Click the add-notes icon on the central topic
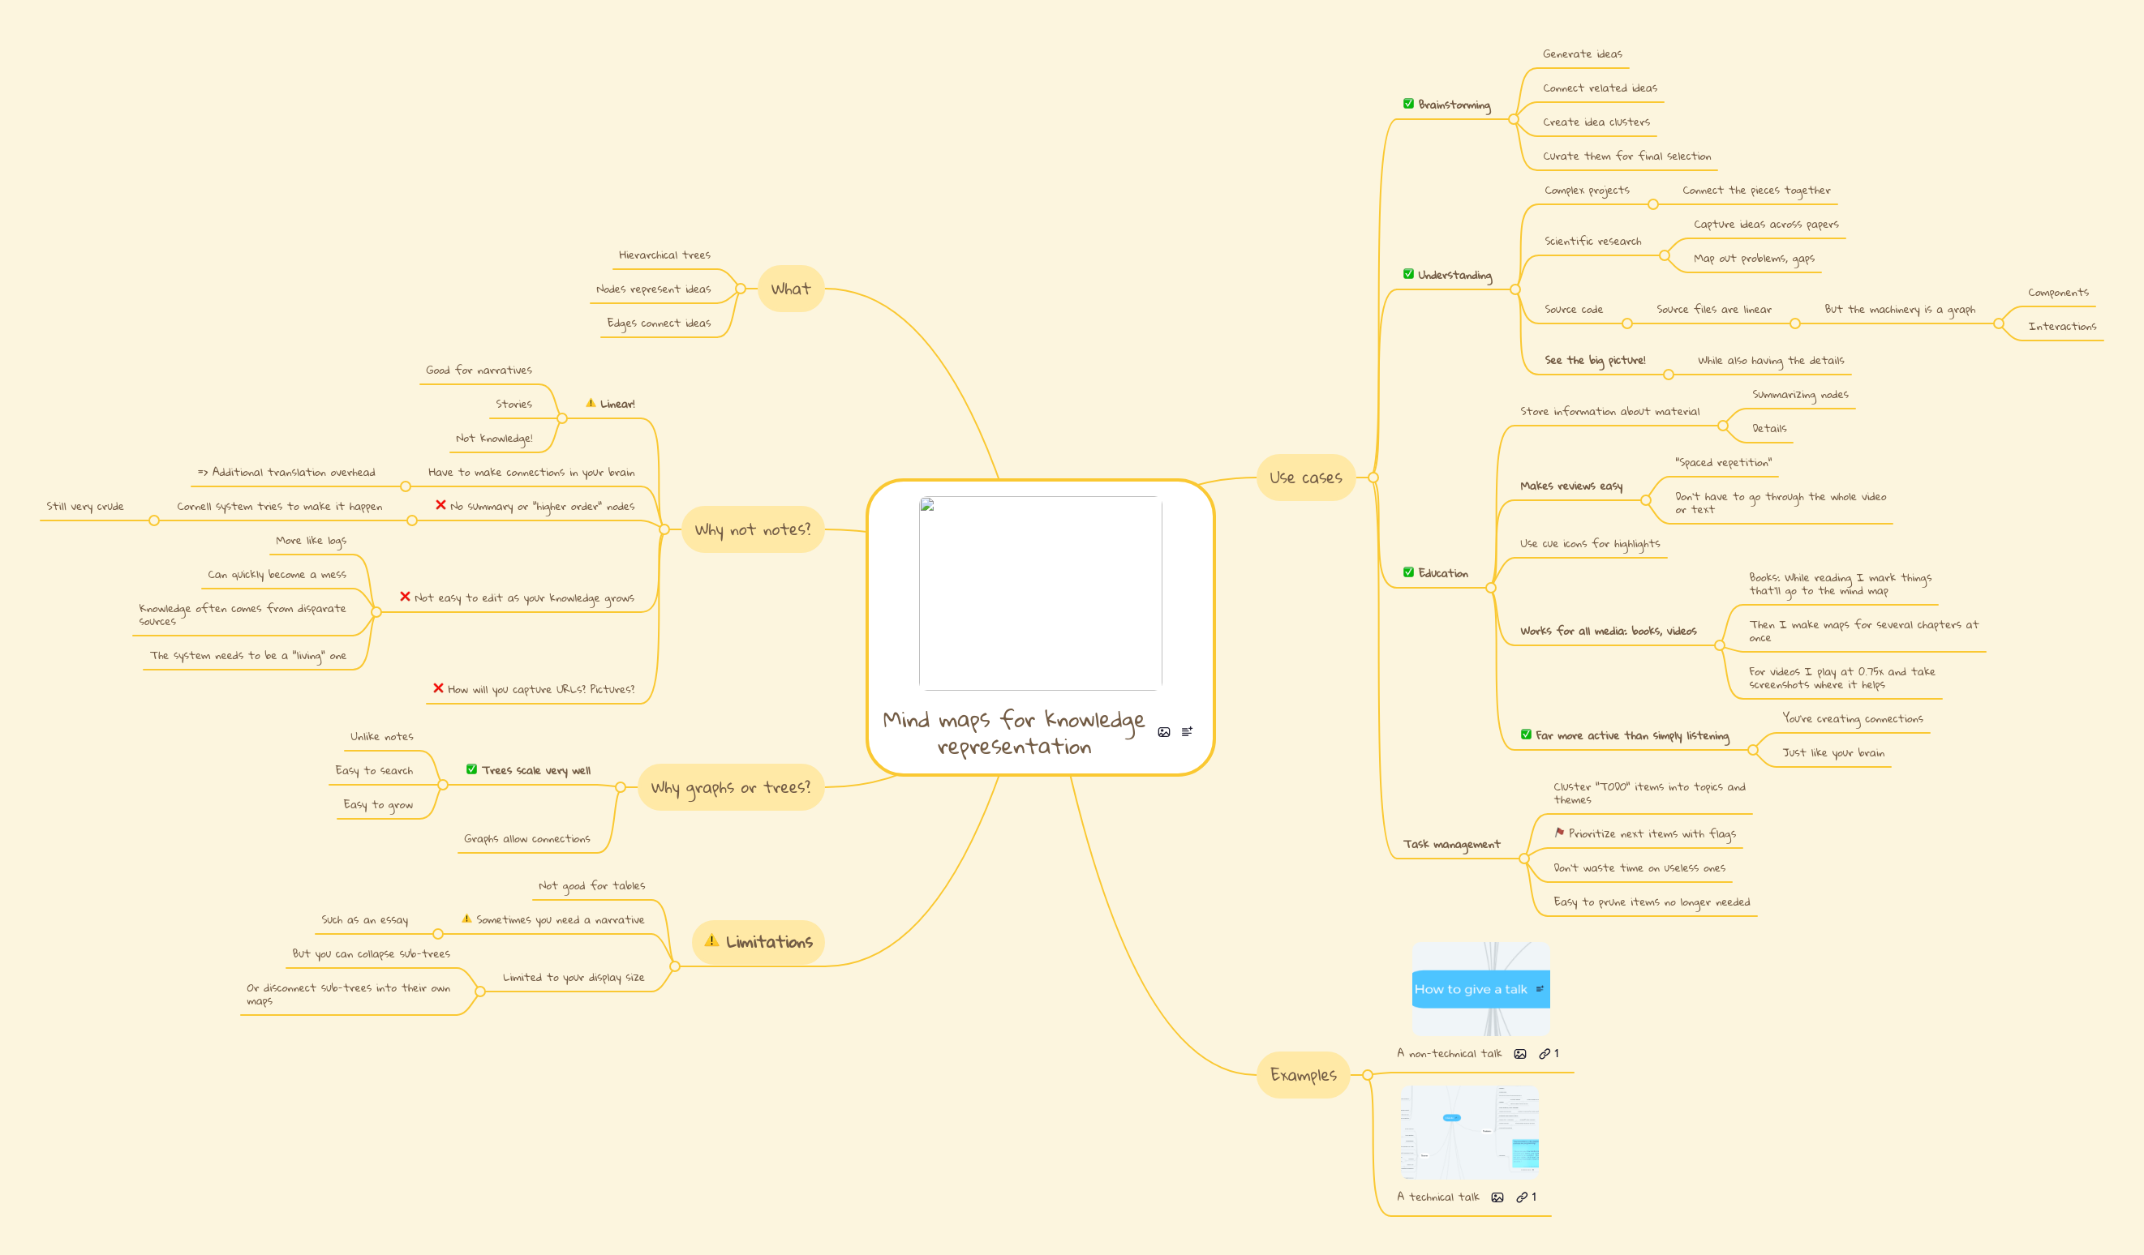 (x=1187, y=731)
